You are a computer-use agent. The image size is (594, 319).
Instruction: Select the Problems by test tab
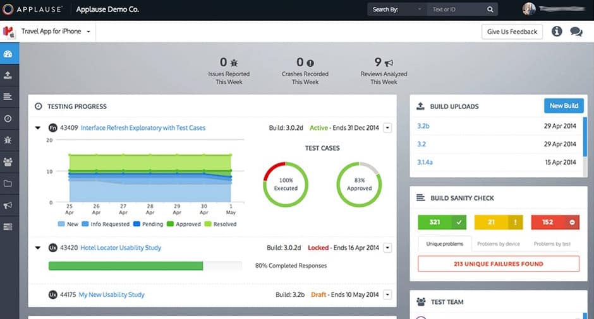[x=552, y=244]
